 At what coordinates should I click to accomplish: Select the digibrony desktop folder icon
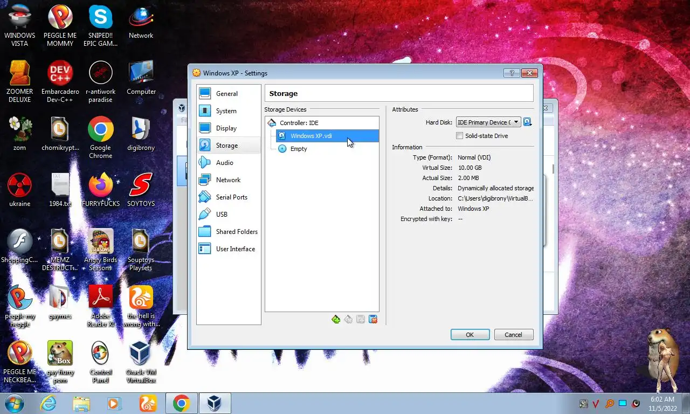point(141,134)
